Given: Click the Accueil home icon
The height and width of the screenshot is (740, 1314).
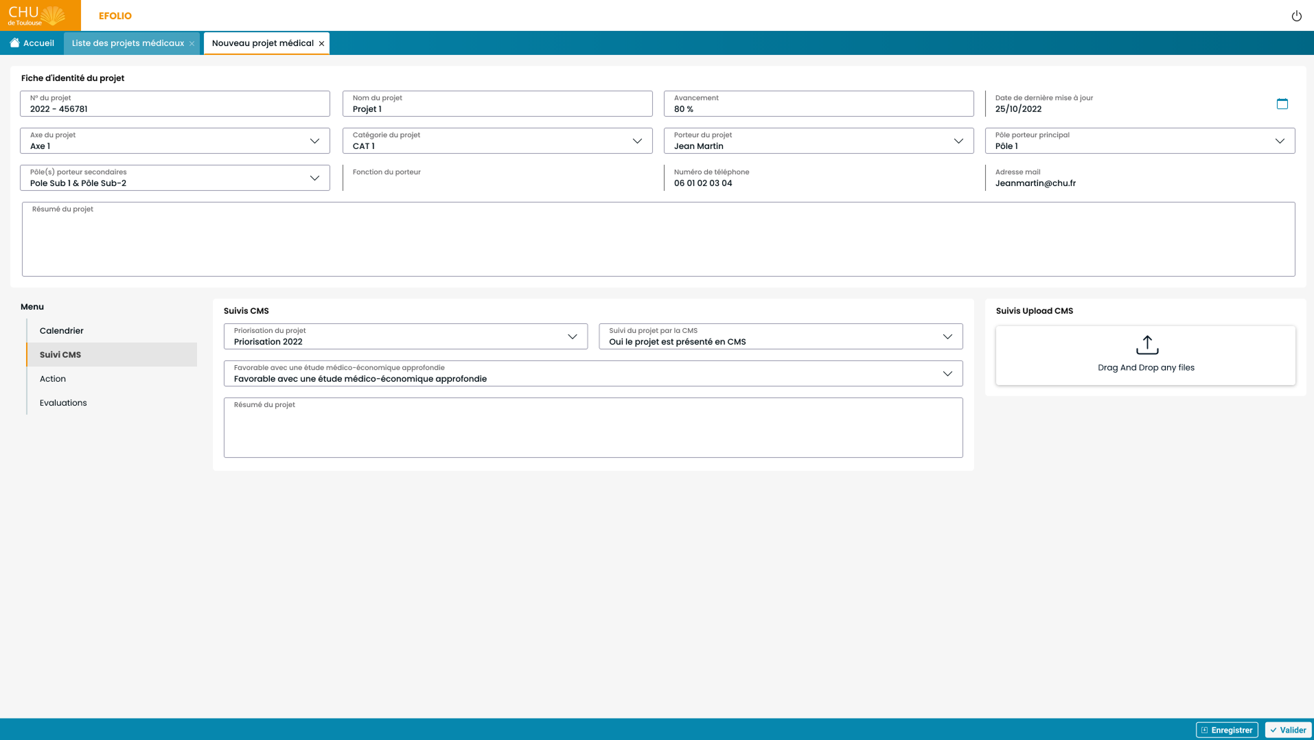Looking at the screenshot, I should (x=14, y=43).
